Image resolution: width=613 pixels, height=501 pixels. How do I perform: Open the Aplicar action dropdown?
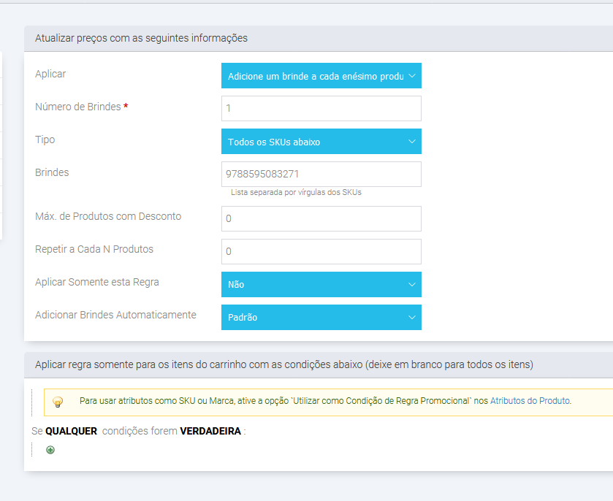point(321,76)
